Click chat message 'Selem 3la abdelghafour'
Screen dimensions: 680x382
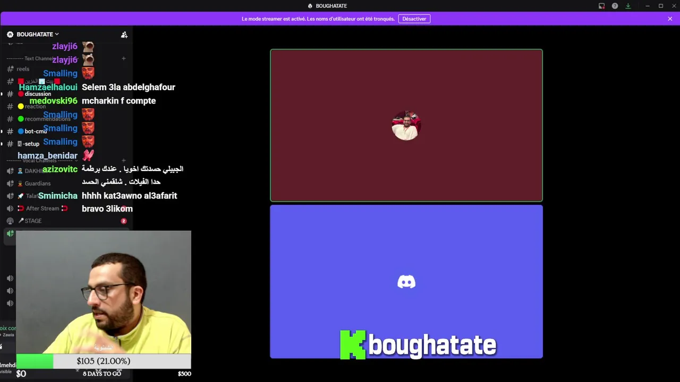(129, 87)
